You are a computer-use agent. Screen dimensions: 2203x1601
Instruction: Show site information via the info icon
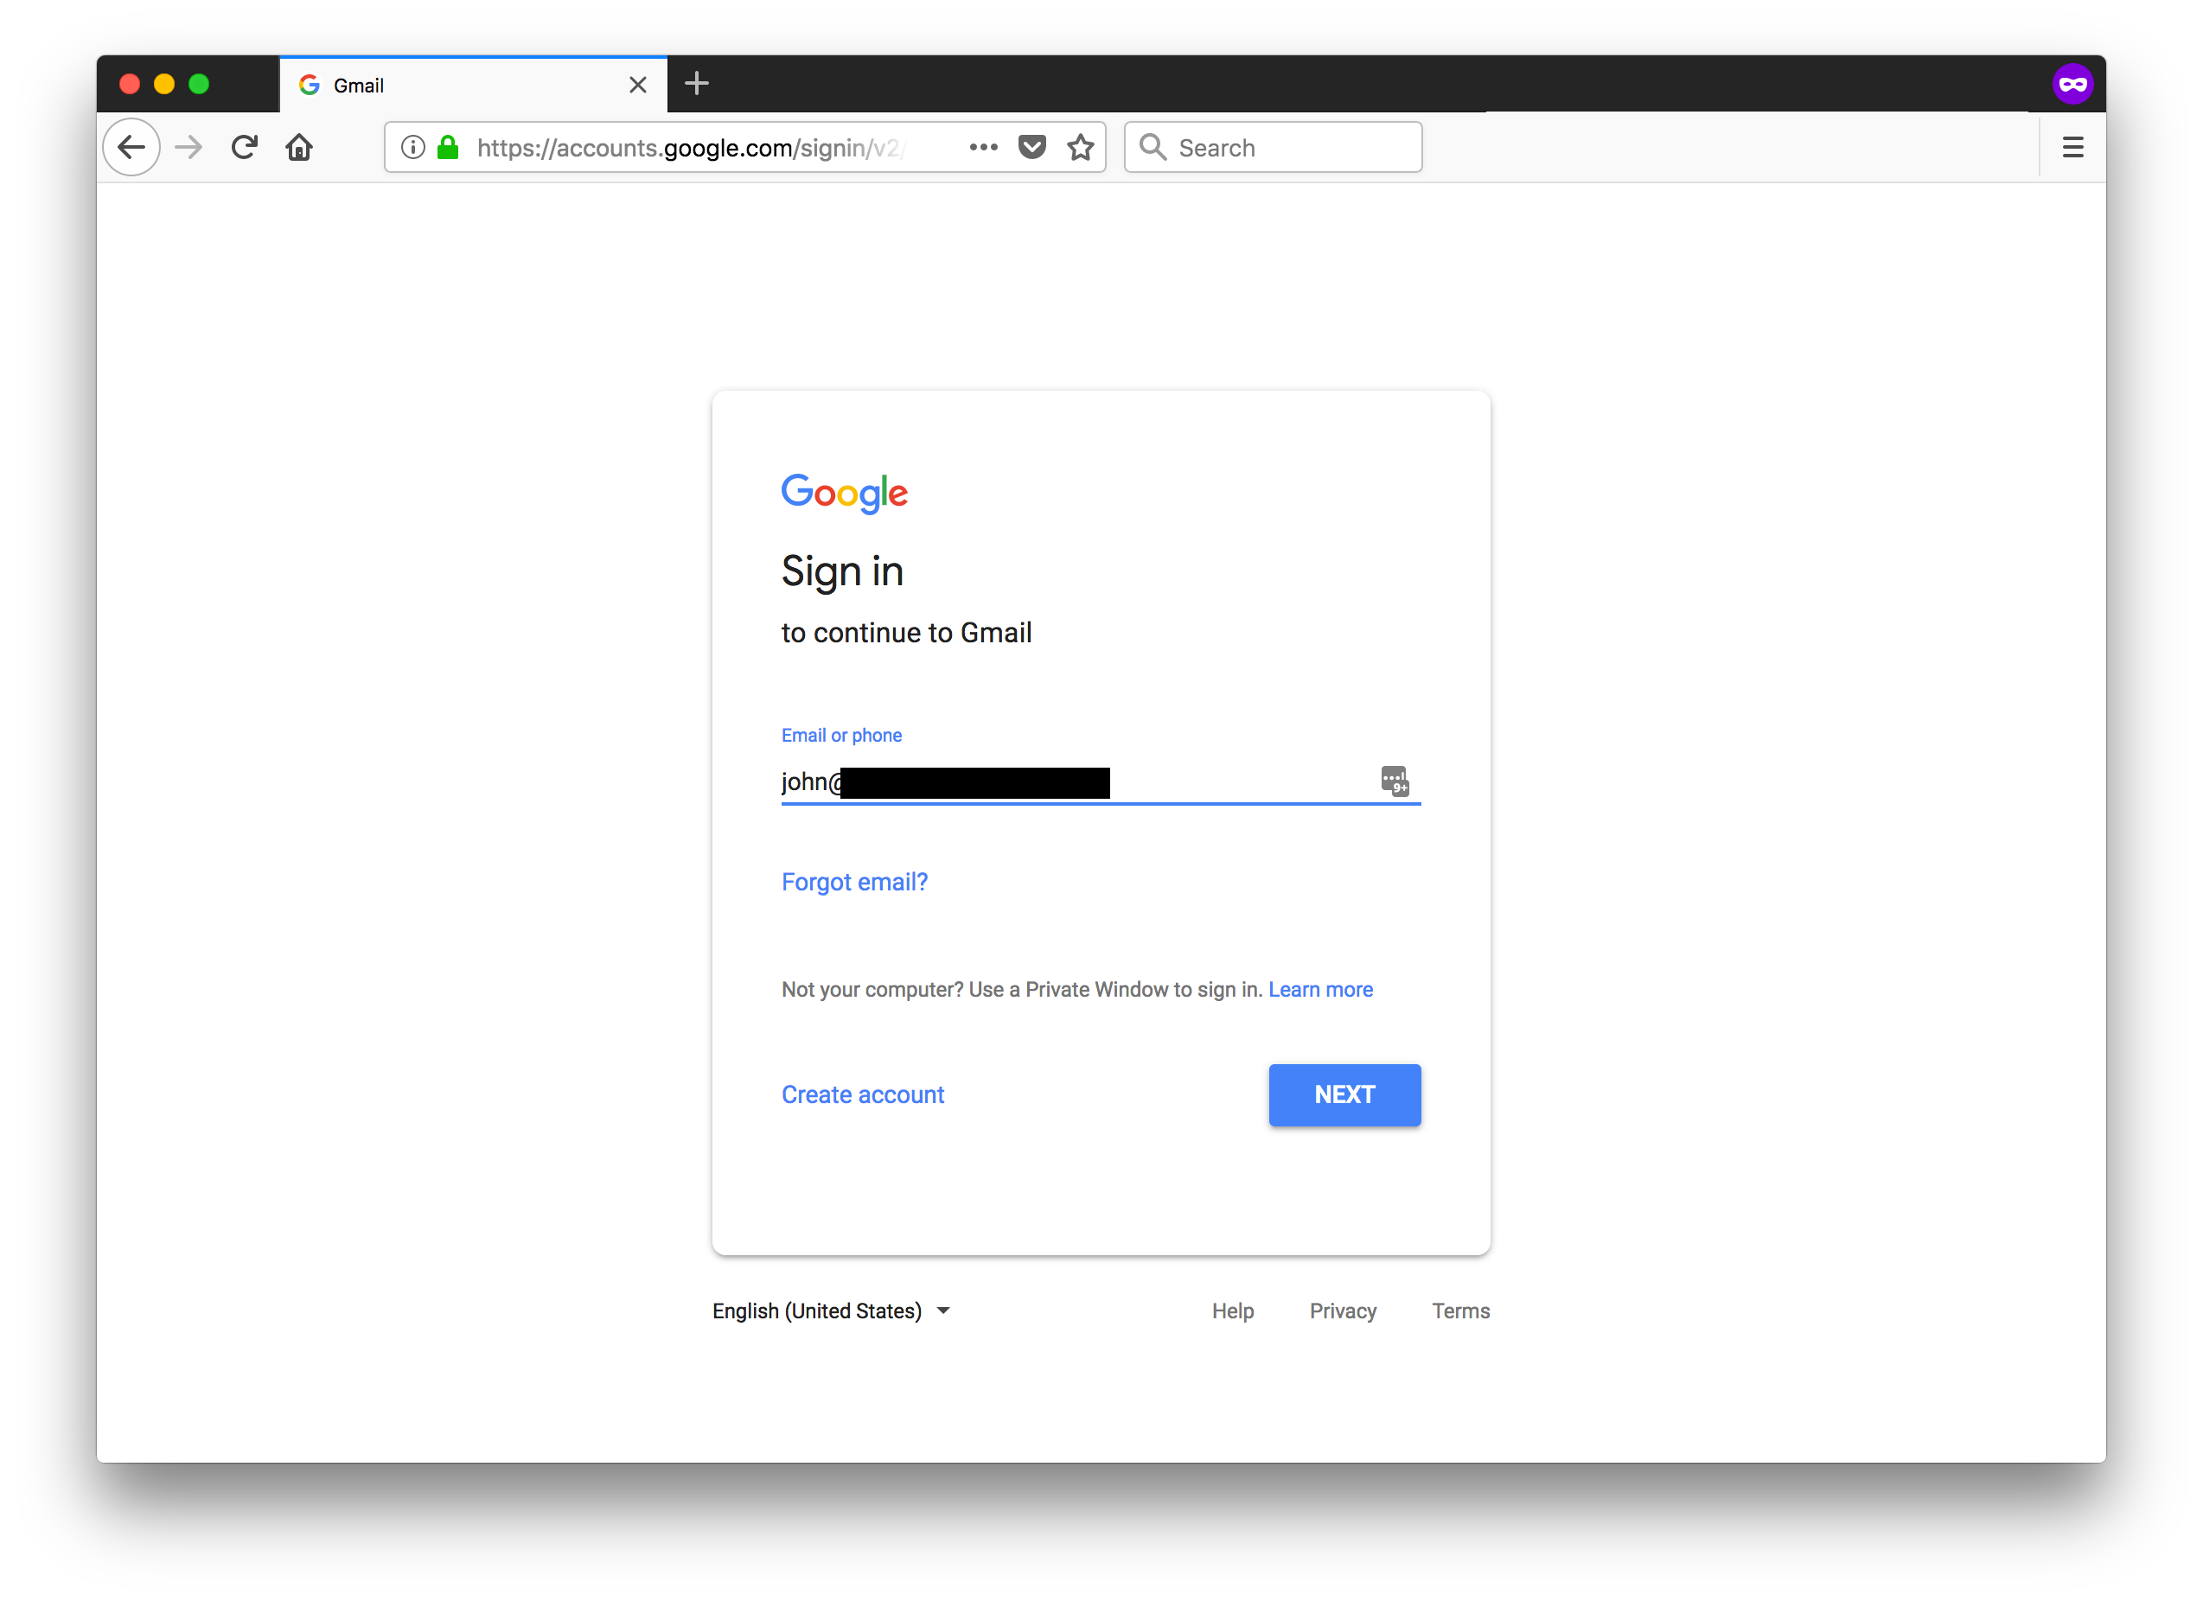[x=412, y=148]
